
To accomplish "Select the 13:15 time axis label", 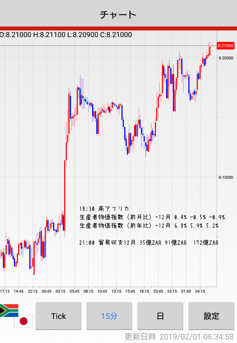I will click(x=116, y=291).
